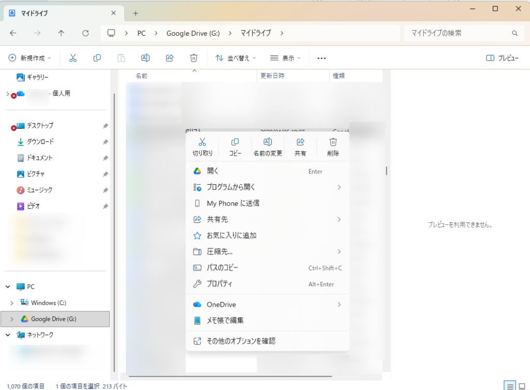
Task: Click the Share icon in context menu
Action: (300, 142)
